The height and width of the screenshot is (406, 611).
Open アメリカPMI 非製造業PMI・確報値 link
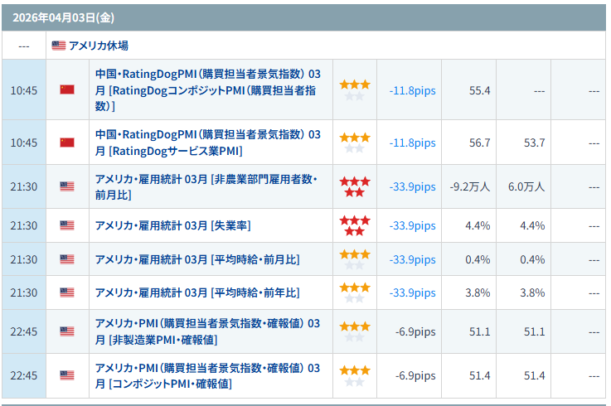point(207,331)
